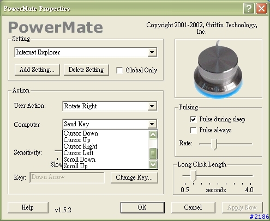Image resolution: width=270 pixels, height=221 pixels.
Task: Click the dropdown list scrollbar thumb
Action: pyautogui.click(x=153, y=154)
